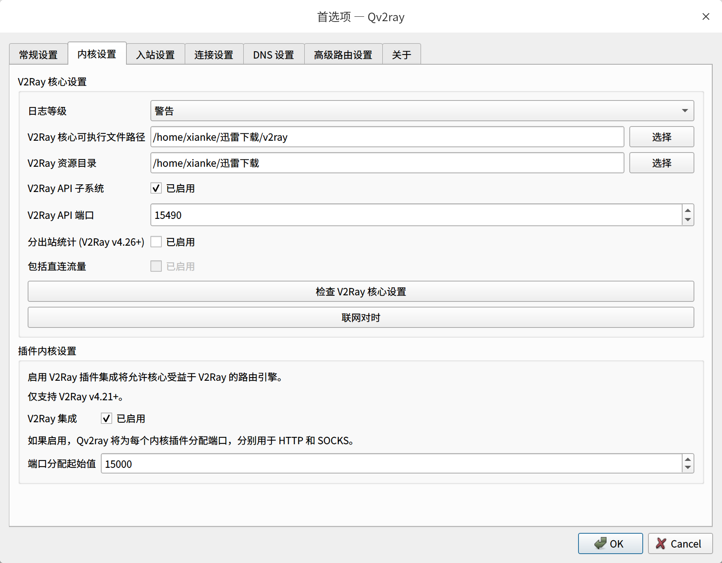
Task: Toggle the V2Ray API 子系统 checkbox
Action: (x=156, y=188)
